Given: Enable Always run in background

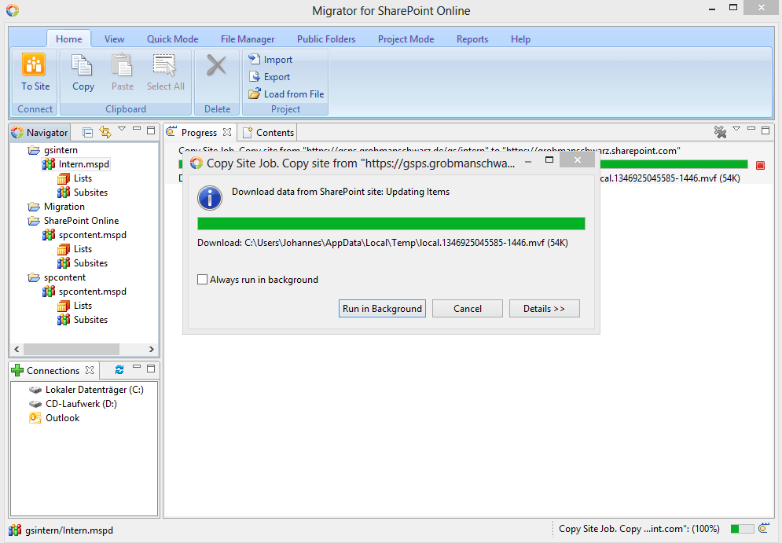Looking at the screenshot, I should (x=202, y=280).
